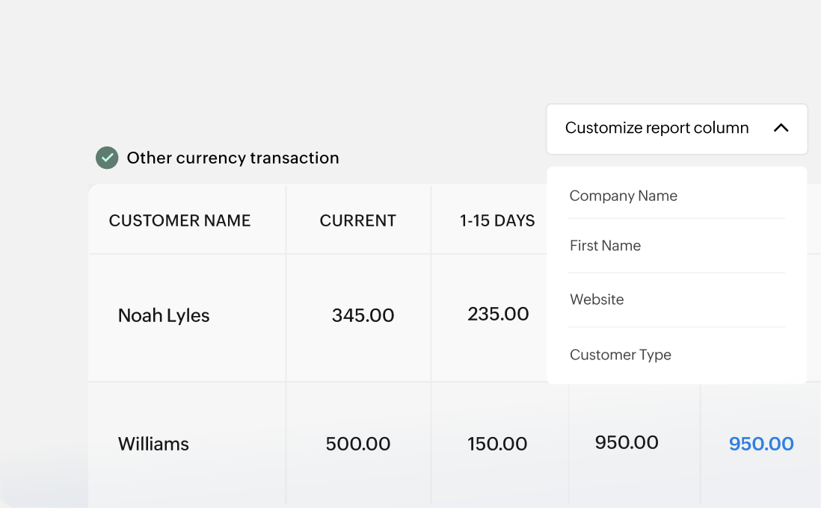Select the 150.00 value for Williams

[497, 443]
